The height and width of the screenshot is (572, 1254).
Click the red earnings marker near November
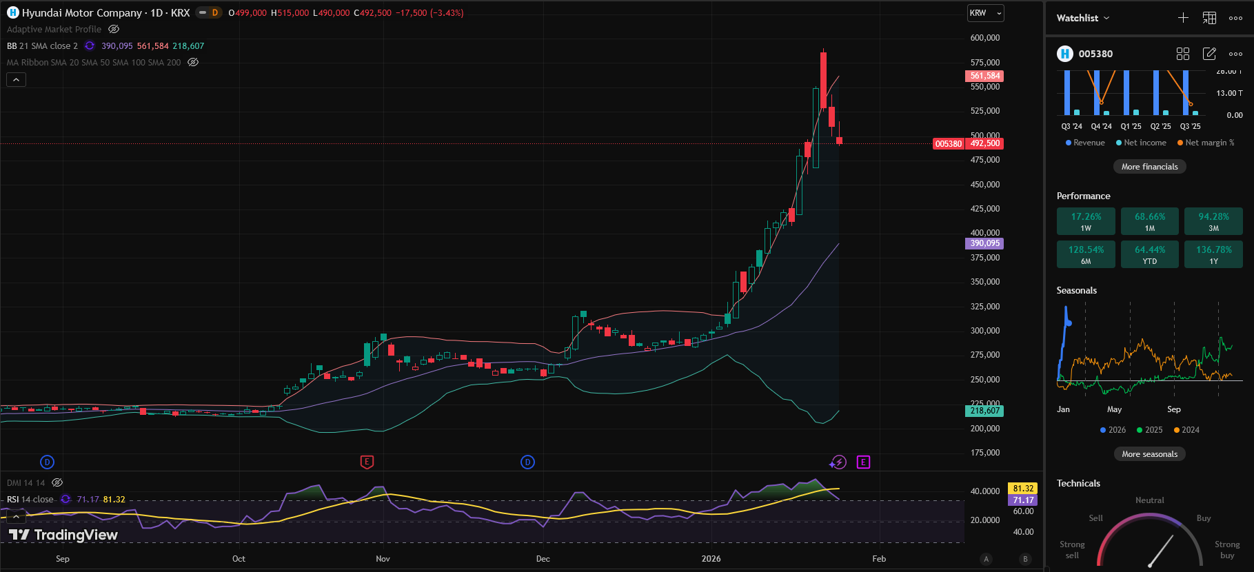pos(367,462)
